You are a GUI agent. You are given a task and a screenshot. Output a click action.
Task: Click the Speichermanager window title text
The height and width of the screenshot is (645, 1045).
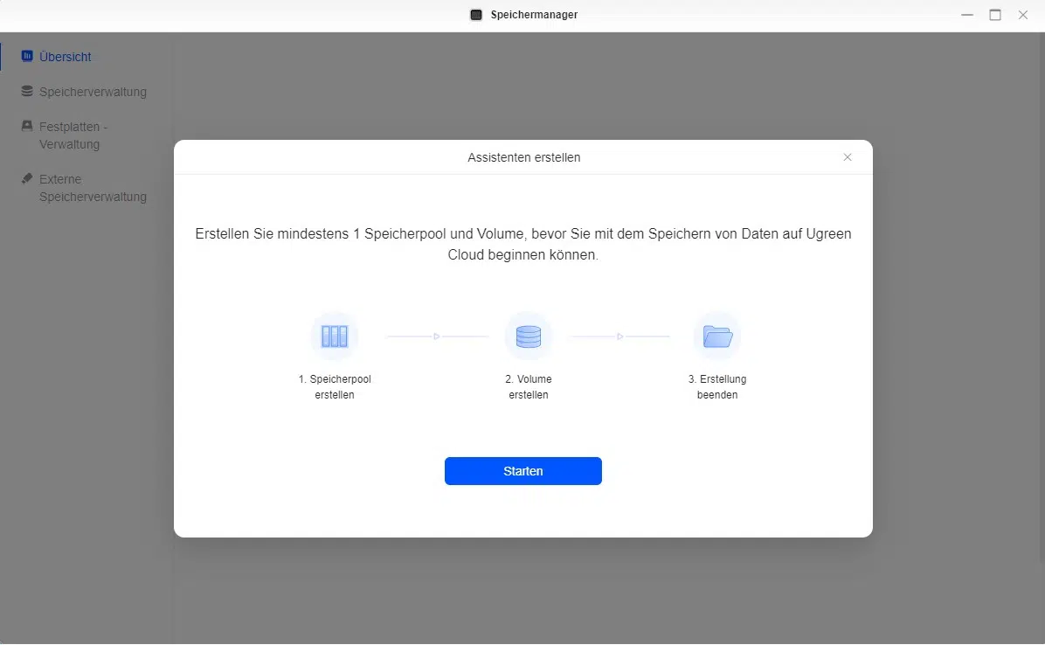pos(534,15)
